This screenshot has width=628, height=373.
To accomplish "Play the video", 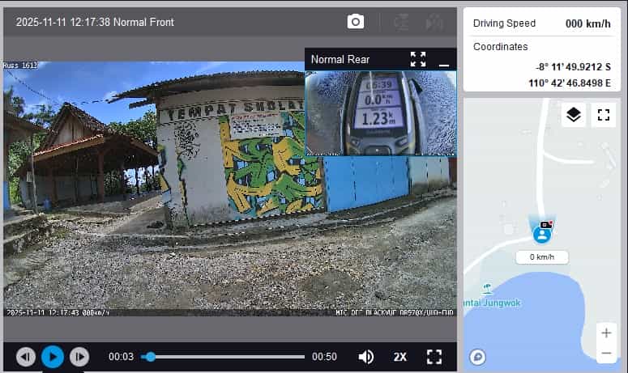I will [x=53, y=357].
